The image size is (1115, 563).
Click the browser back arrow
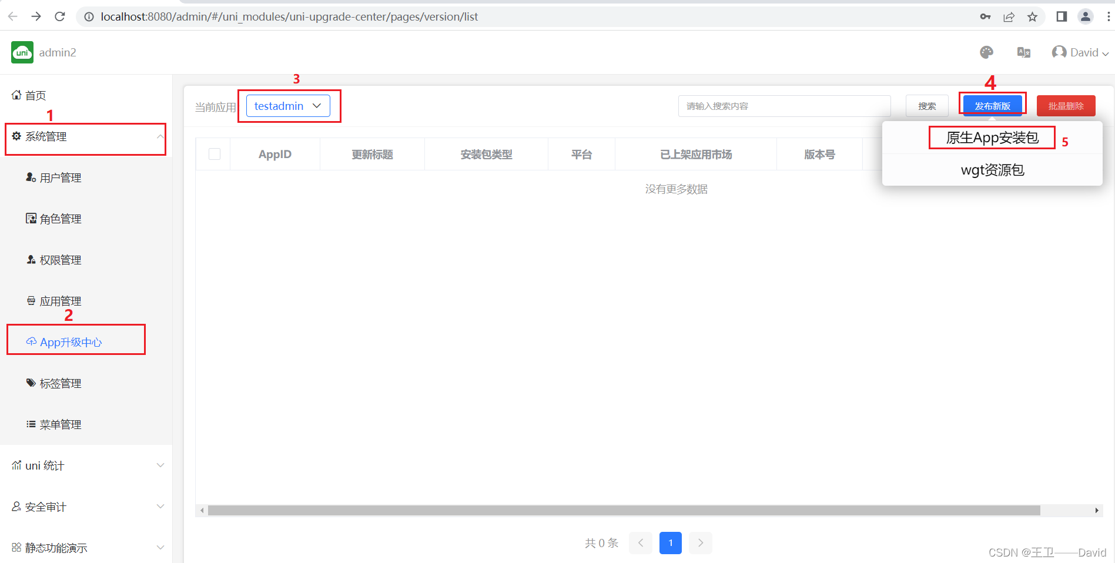pos(13,16)
